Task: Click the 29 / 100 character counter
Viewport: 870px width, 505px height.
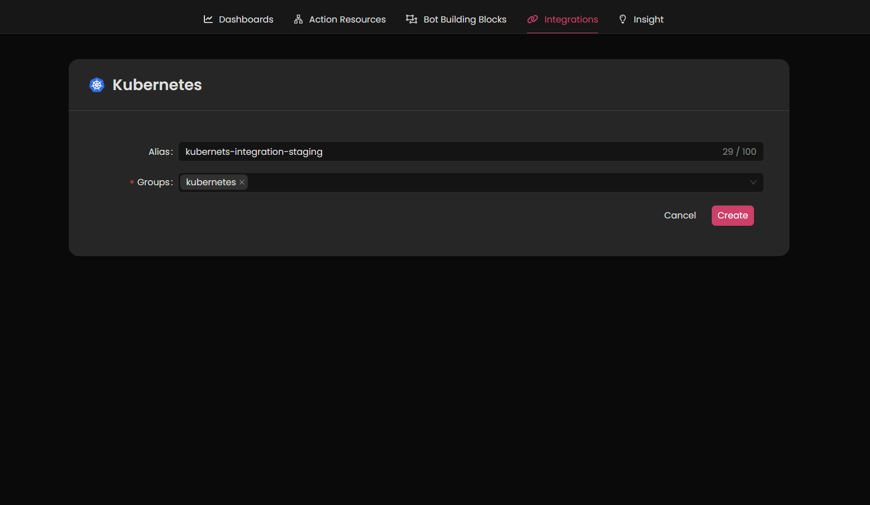Action: tap(739, 151)
